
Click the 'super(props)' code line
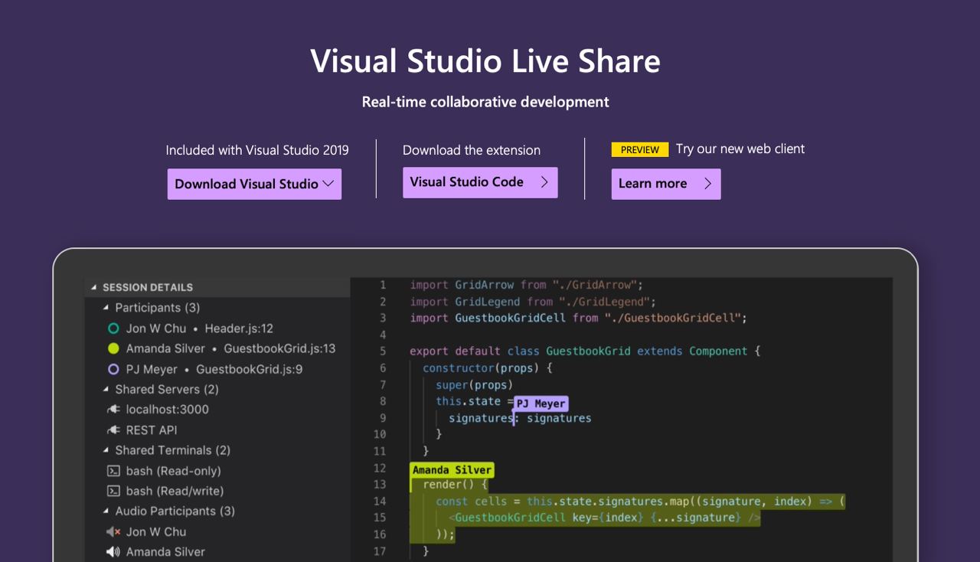[475, 385]
